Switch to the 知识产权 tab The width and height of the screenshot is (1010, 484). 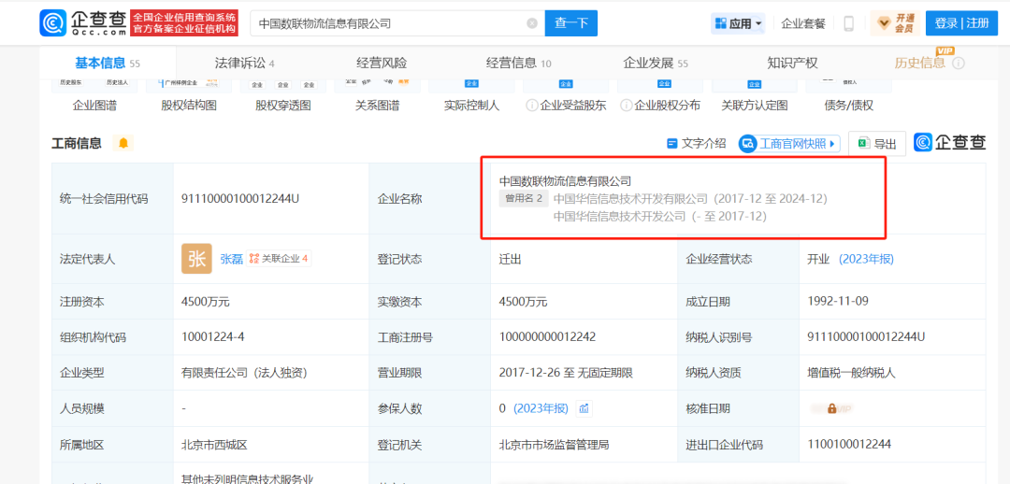coord(792,64)
